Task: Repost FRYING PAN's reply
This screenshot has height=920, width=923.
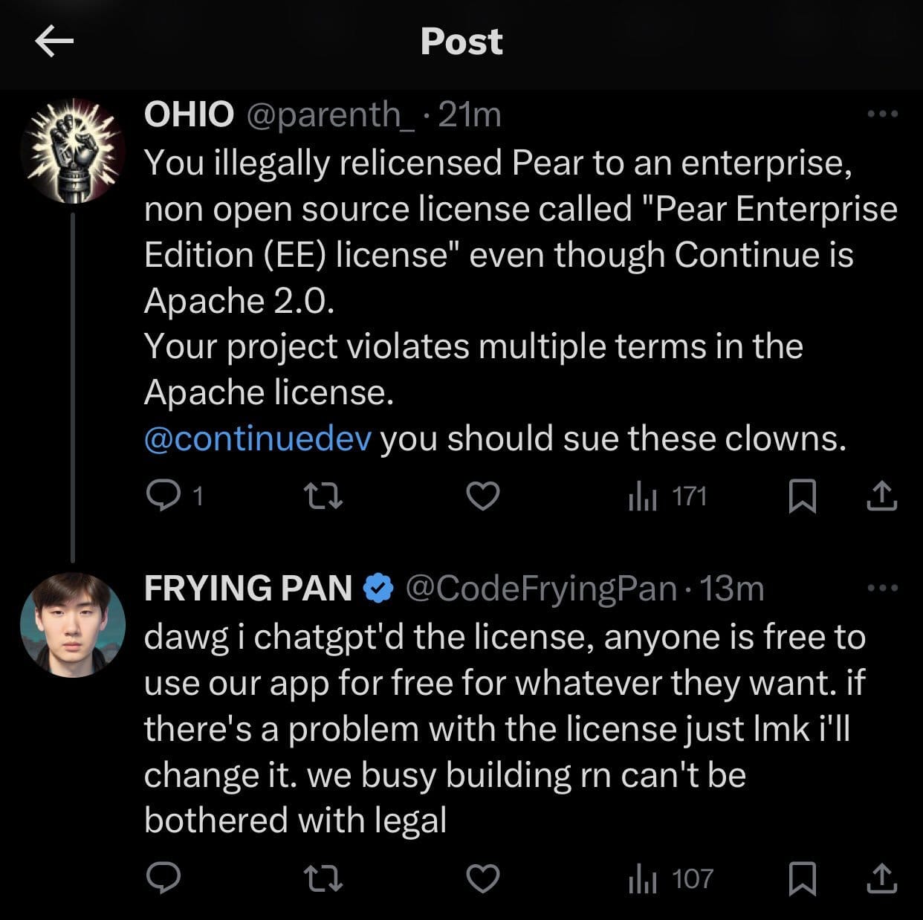Action: [325, 878]
